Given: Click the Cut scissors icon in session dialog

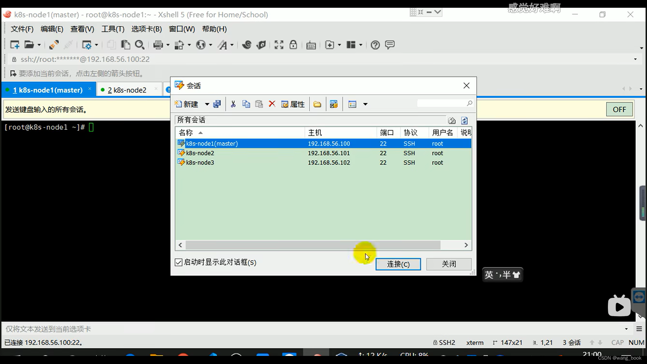Looking at the screenshot, I should [x=233, y=104].
